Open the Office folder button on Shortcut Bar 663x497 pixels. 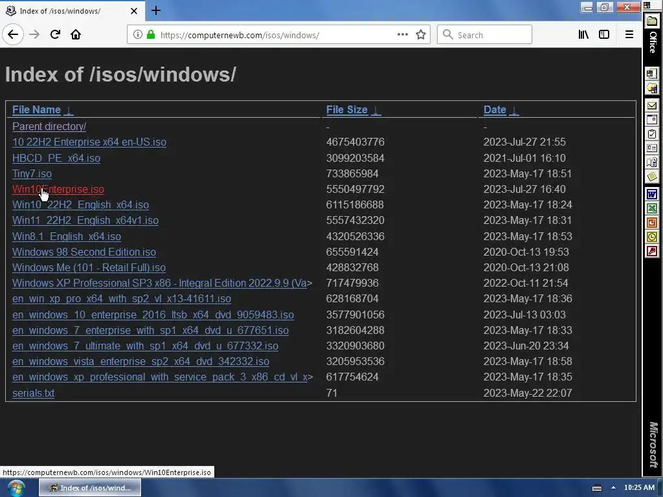tap(653, 21)
